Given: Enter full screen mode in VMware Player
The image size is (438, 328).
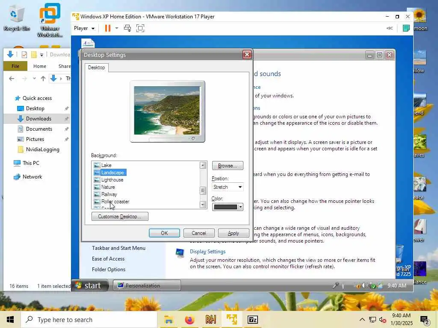Looking at the screenshot, I should tap(140, 28).
